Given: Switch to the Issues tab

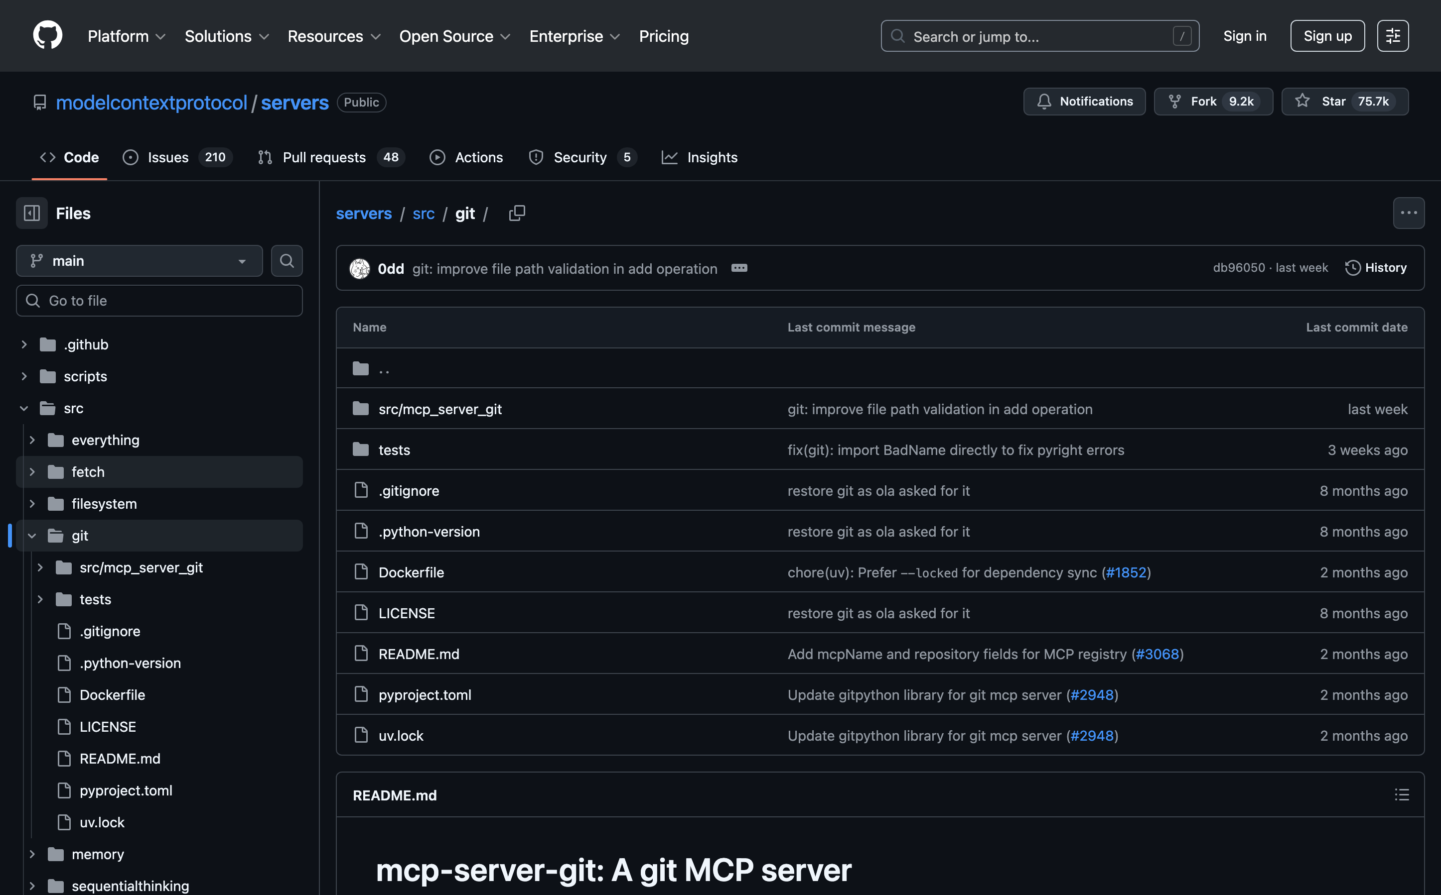Looking at the screenshot, I should coord(168,157).
